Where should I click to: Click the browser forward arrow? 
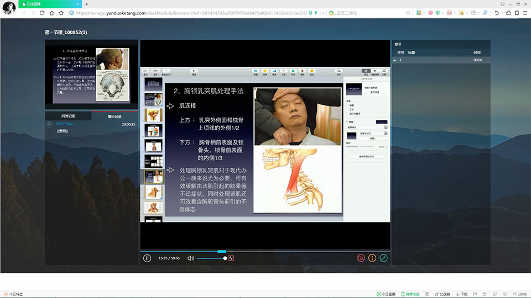click(33, 13)
